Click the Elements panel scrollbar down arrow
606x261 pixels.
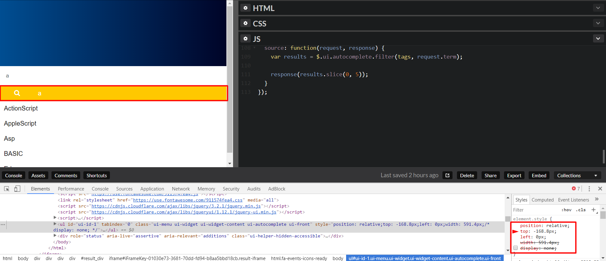point(508,251)
